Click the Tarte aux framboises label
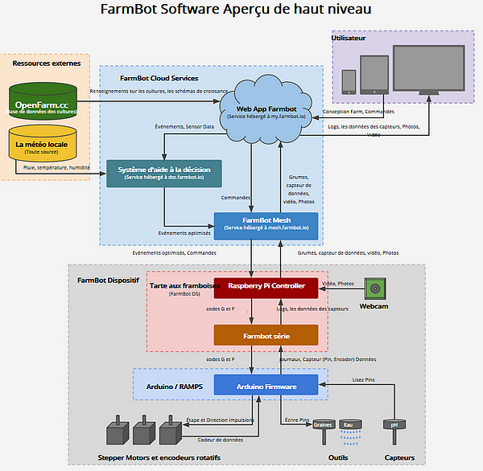 [x=184, y=286]
